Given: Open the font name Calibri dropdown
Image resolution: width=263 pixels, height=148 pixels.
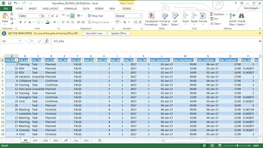Looking at the screenshot, I should point(40,16).
